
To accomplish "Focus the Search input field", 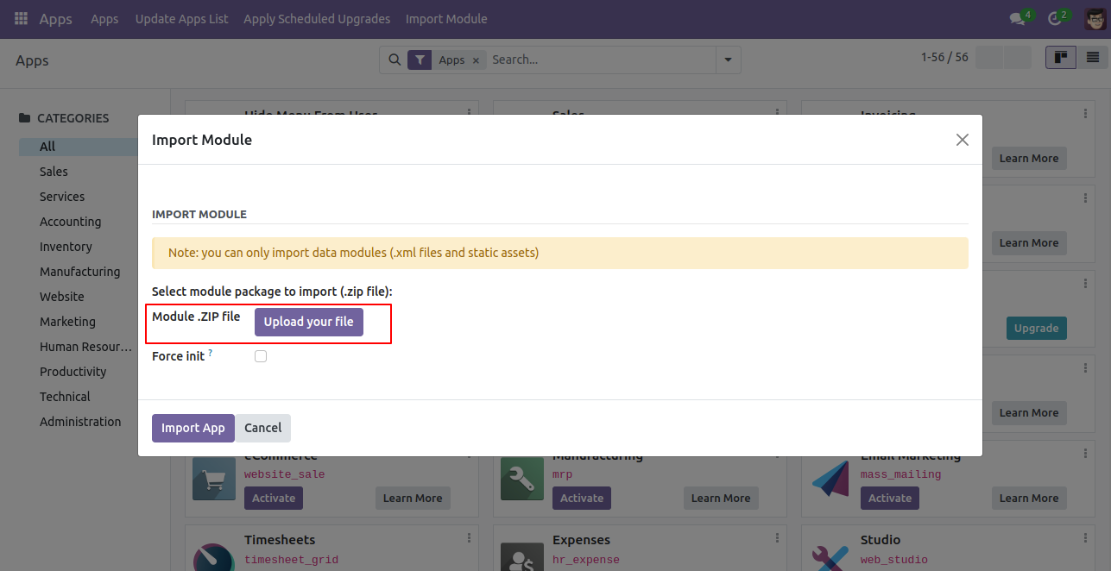I will pos(601,60).
